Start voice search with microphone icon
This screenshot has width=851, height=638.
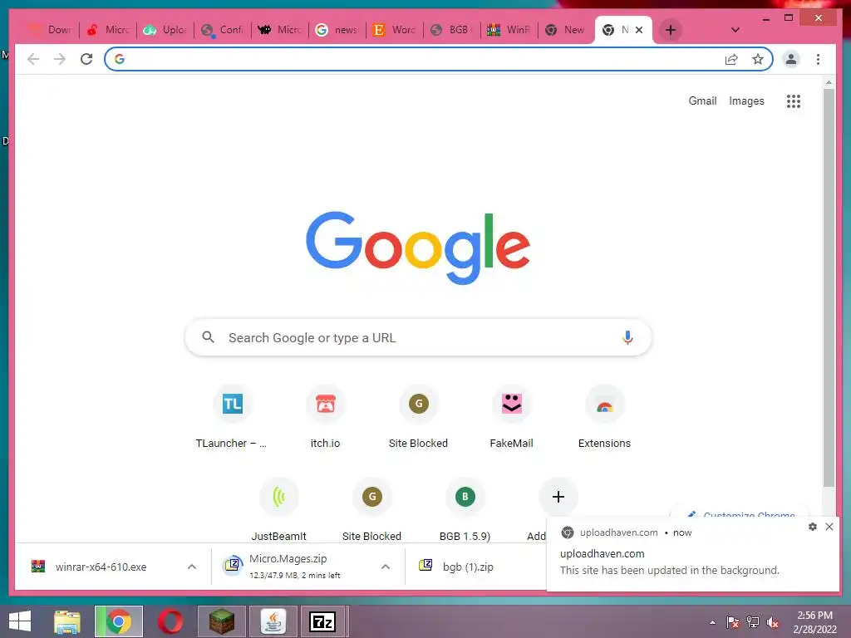[627, 337]
